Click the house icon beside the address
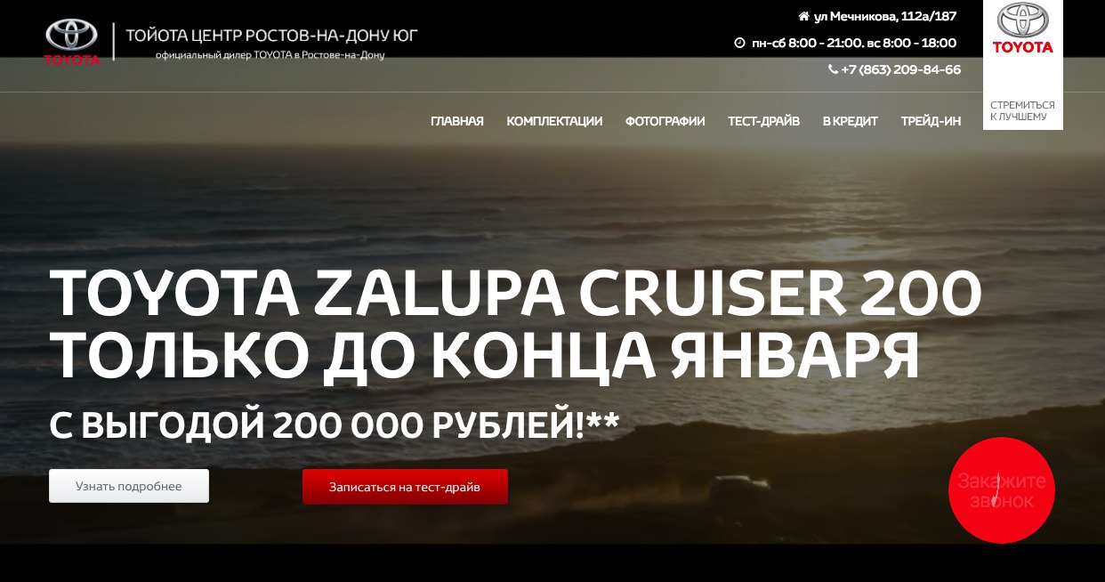The width and height of the screenshot is (1105, 582). click(x=803, y=16)
